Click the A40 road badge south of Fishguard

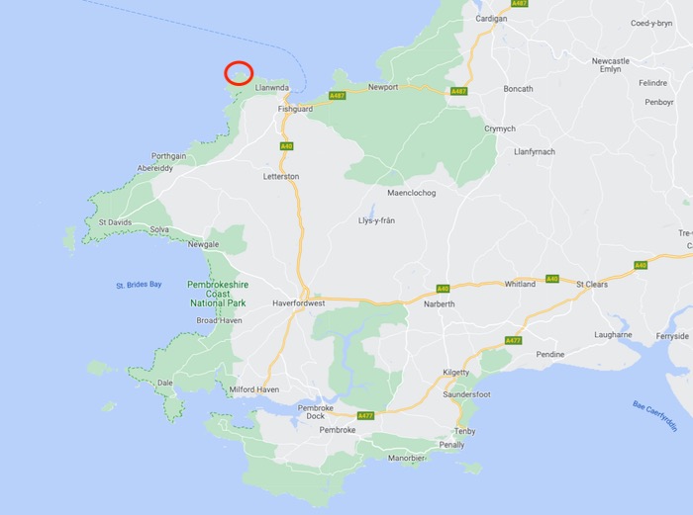pos(286,146)
